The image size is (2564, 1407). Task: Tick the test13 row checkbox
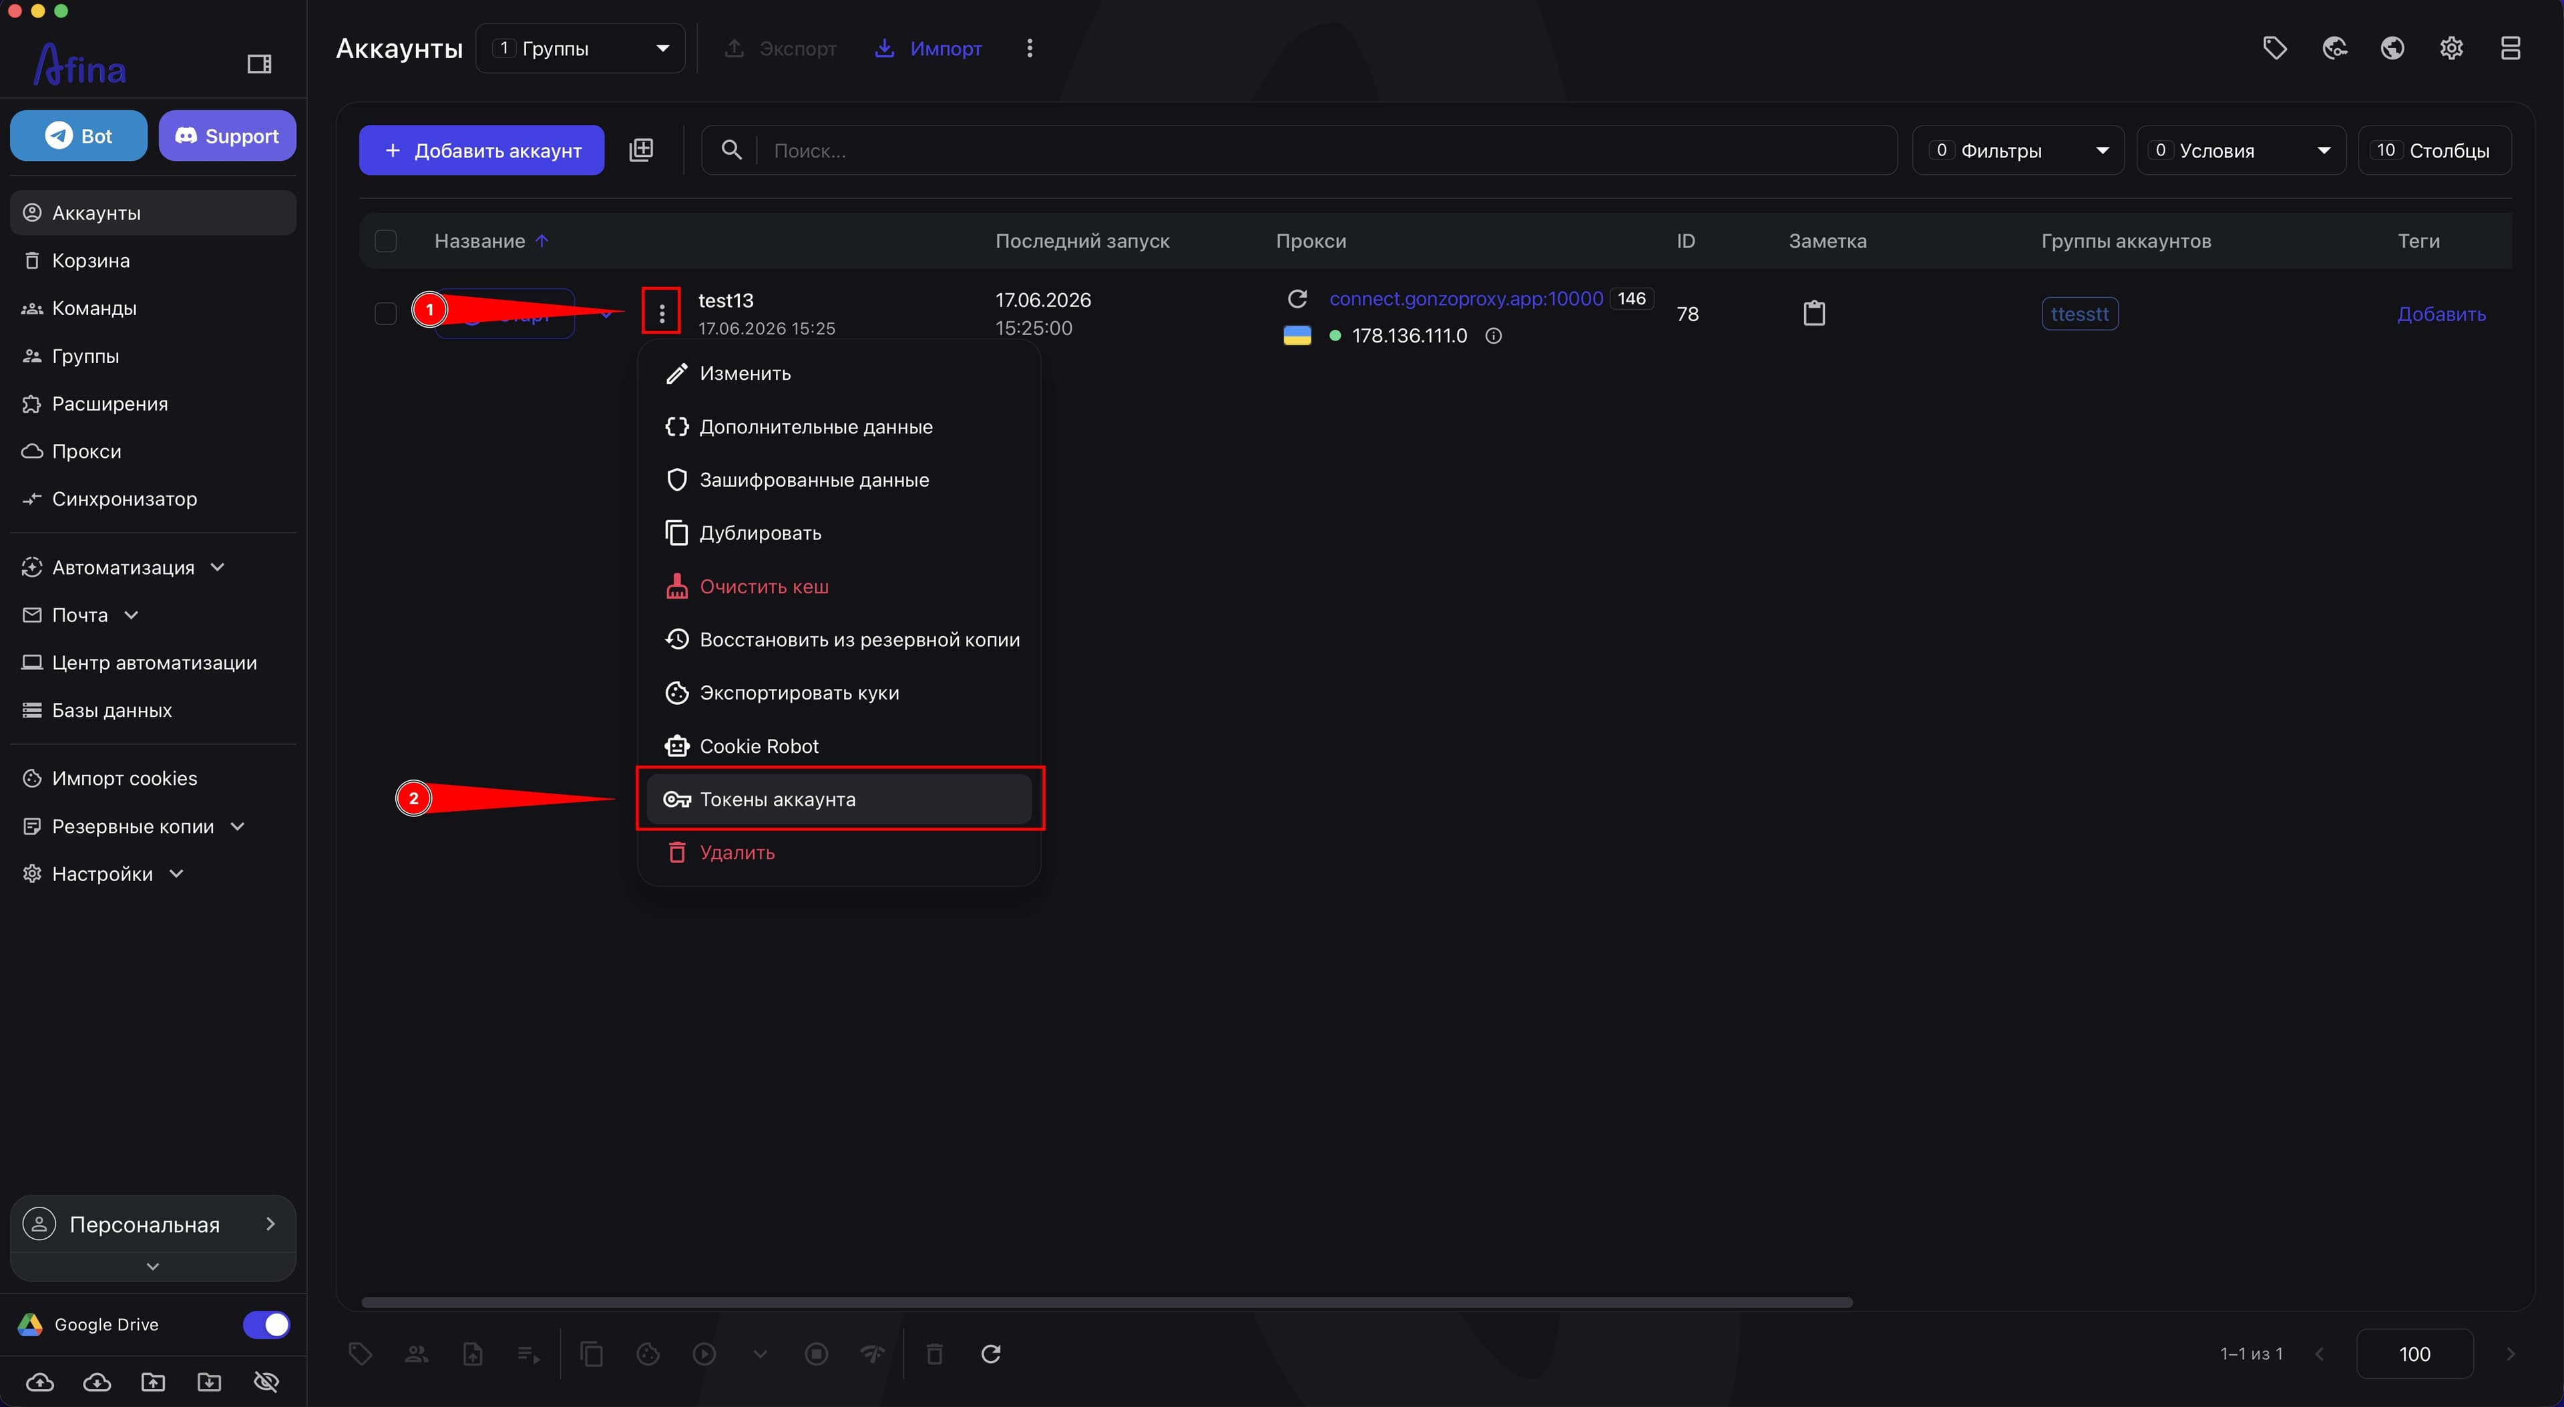click(x=385, y=314)
